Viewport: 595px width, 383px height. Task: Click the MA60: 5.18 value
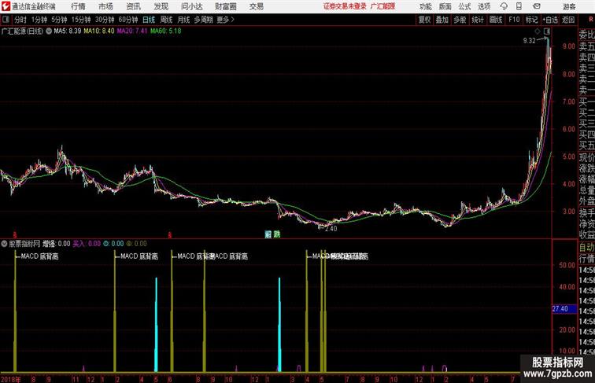tap(166, 31)
